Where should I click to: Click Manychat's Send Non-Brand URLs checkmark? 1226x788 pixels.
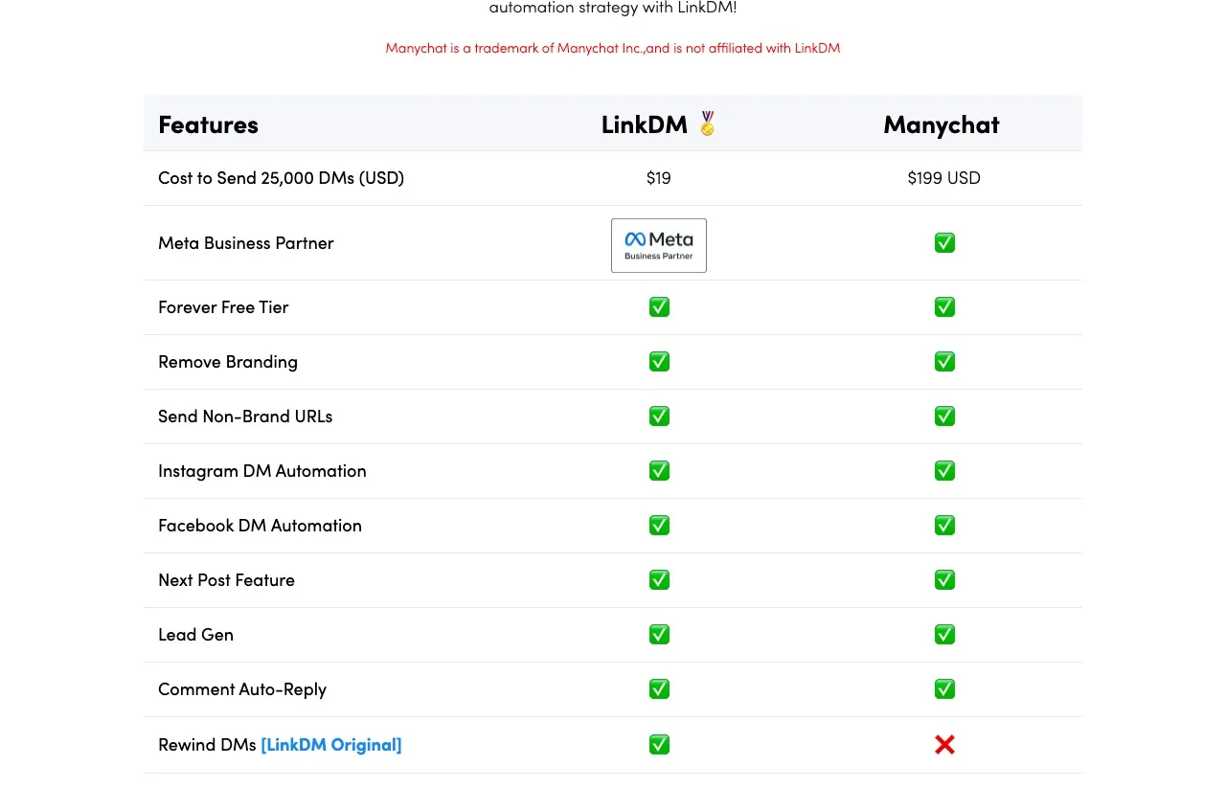(x=944, y=417)
